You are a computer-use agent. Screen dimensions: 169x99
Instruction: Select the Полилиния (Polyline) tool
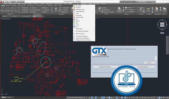coord(7,9)
